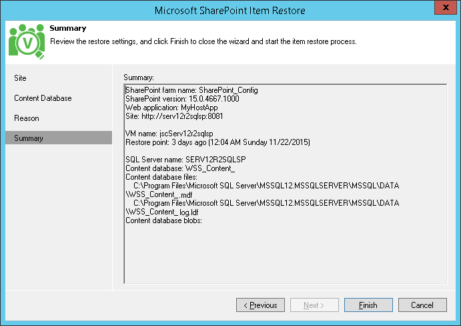The height and width of the screenshot is (326, 461).
Task: Open the Site wizard step
Action: pos(20,78)
